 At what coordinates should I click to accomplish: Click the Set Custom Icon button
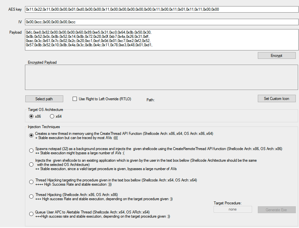click(277, 99)
